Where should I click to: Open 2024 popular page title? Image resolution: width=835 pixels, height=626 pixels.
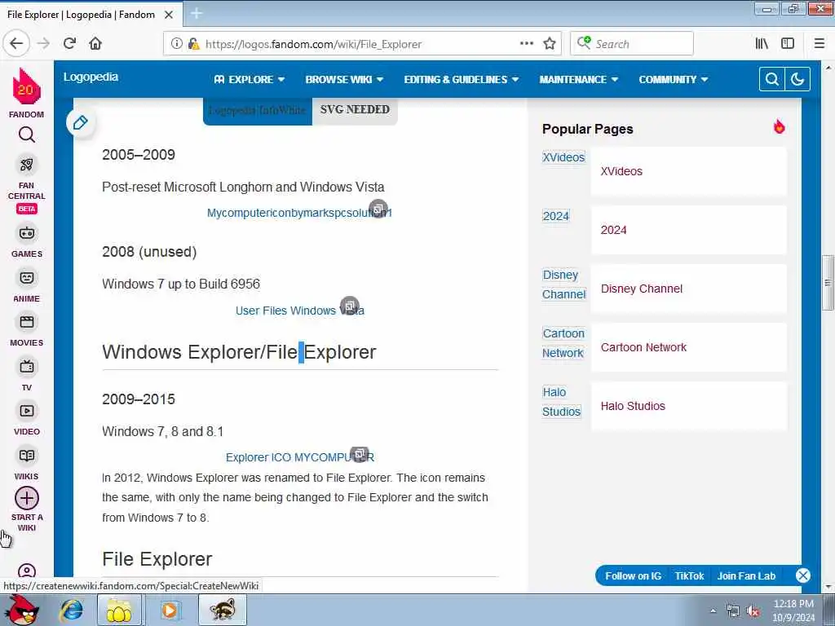coord(613,230)
